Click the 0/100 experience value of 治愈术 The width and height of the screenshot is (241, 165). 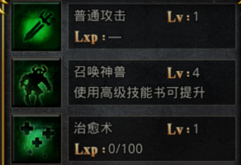(125, 149)
